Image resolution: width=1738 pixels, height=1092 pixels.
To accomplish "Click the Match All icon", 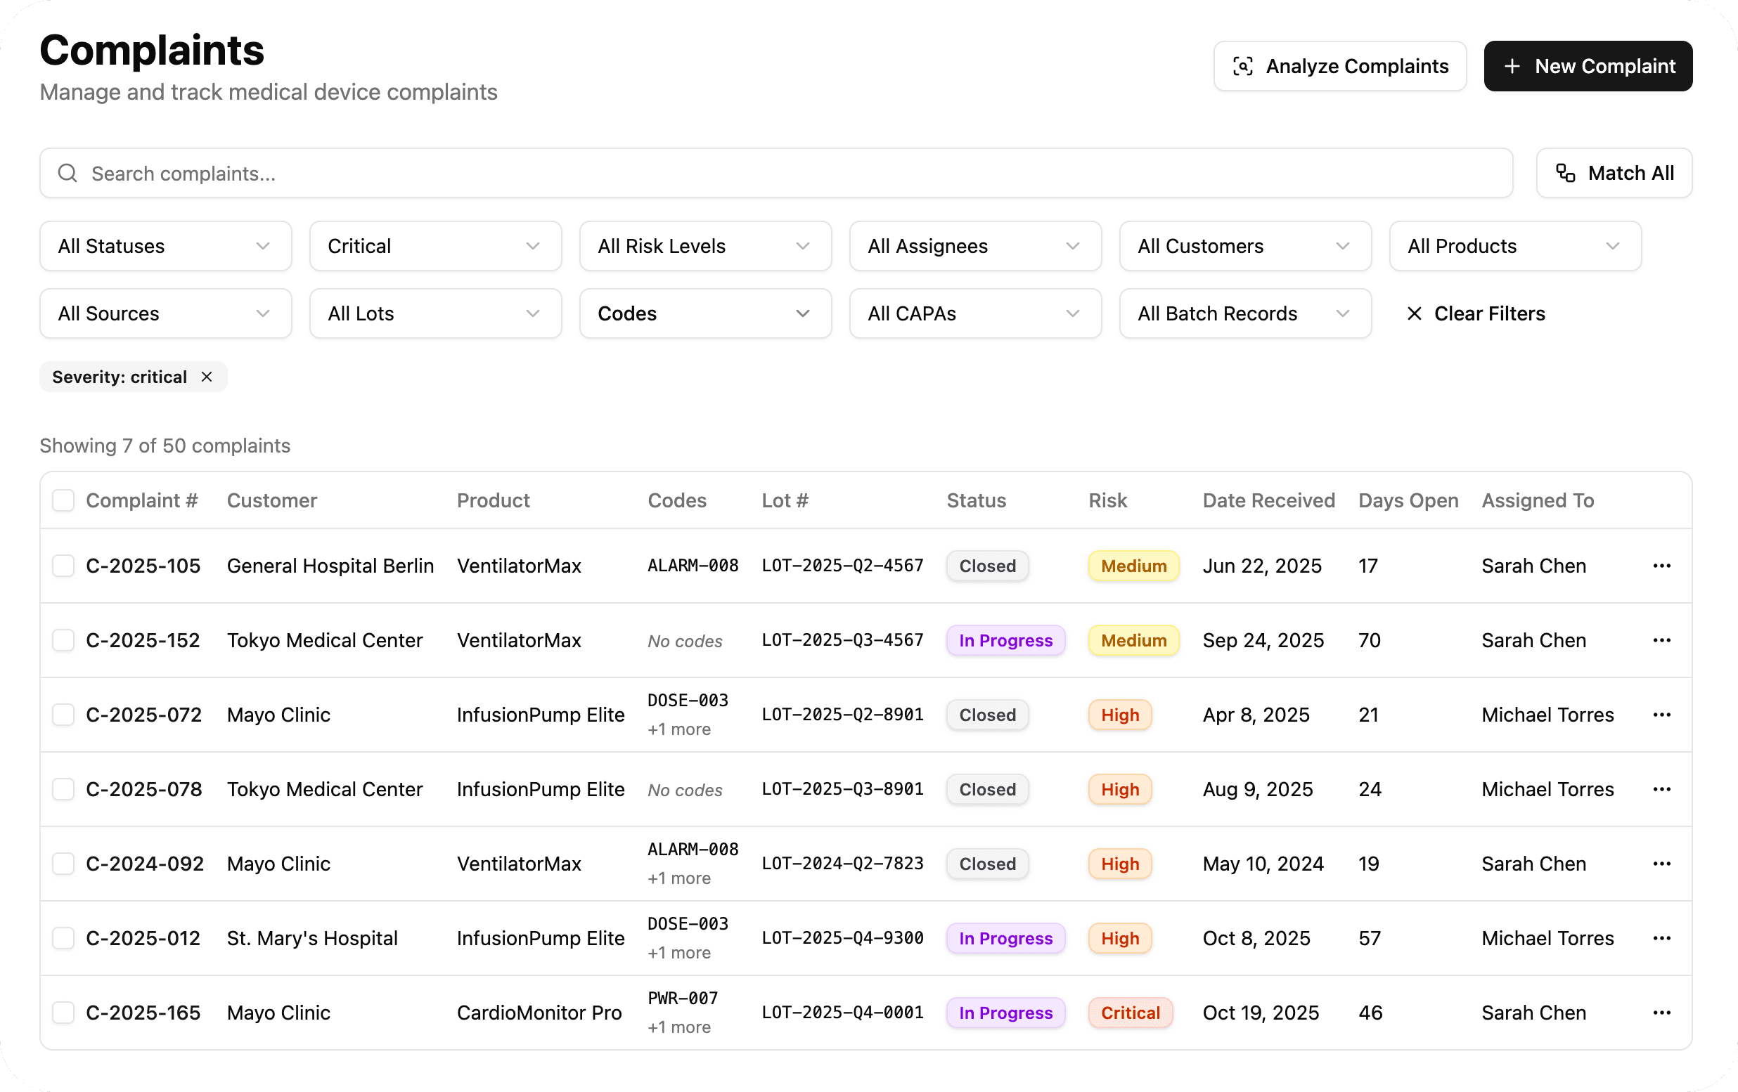I will pos(1565,173).
